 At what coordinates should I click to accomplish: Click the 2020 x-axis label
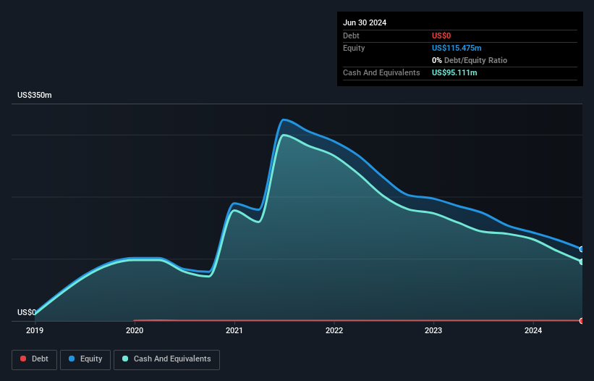pos(135,330)
